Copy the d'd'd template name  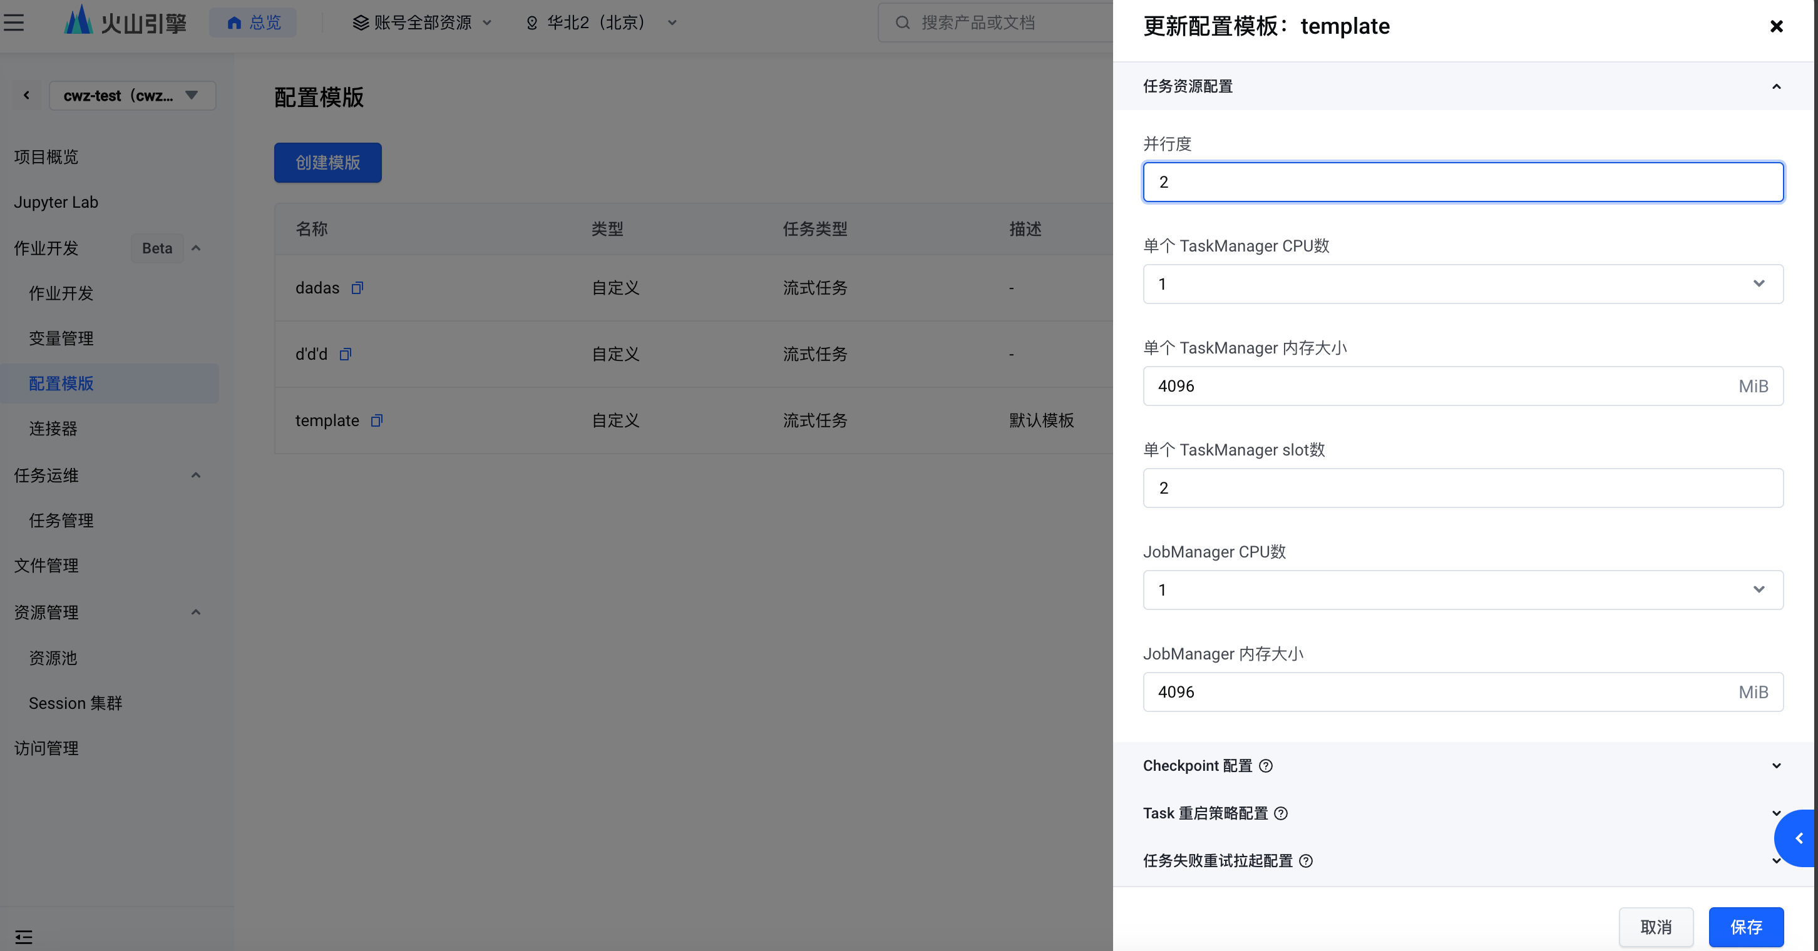(345, 354)
